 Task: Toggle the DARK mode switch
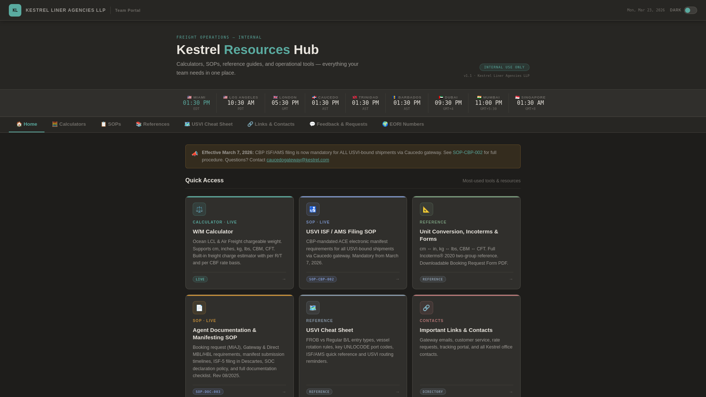(x=690, y=10)
